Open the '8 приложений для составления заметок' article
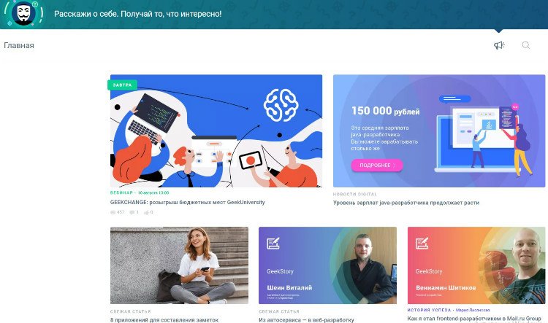The height and width of the screenshot is (323, 548). pyautogui.click(x=164, y=319)
